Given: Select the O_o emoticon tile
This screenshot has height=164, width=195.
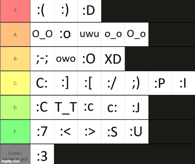Looking at the screenshot, I should [137, 34].
